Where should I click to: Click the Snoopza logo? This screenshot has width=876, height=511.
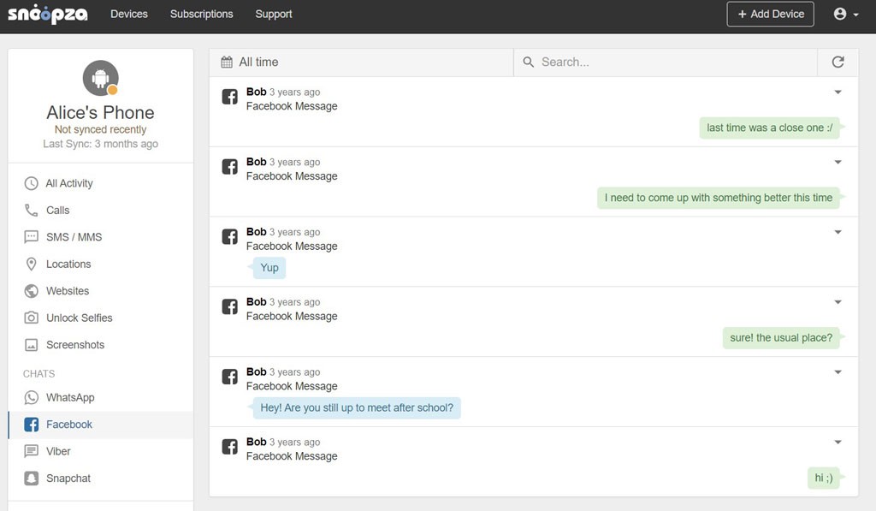pyautogui.click(x=48, y=15)
